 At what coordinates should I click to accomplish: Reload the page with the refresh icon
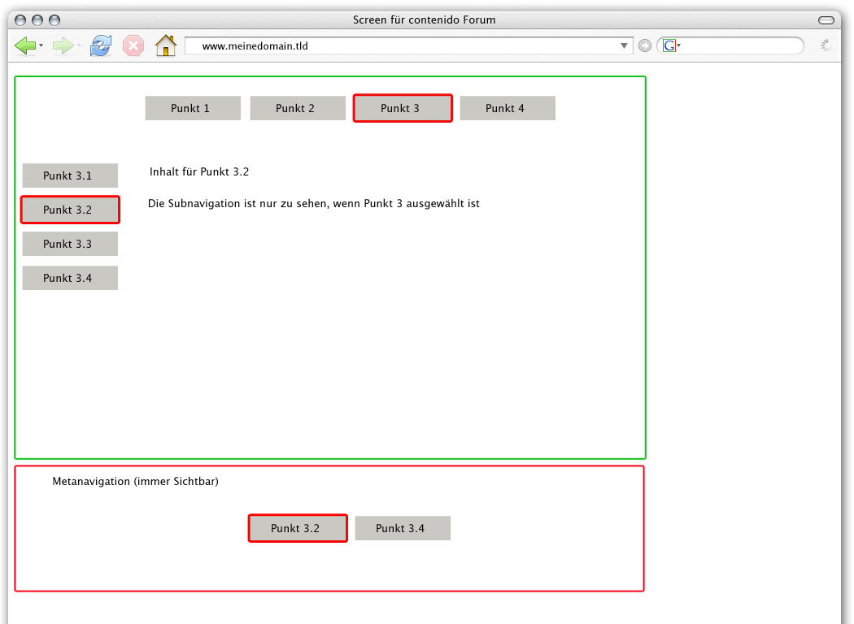point(101,45)
